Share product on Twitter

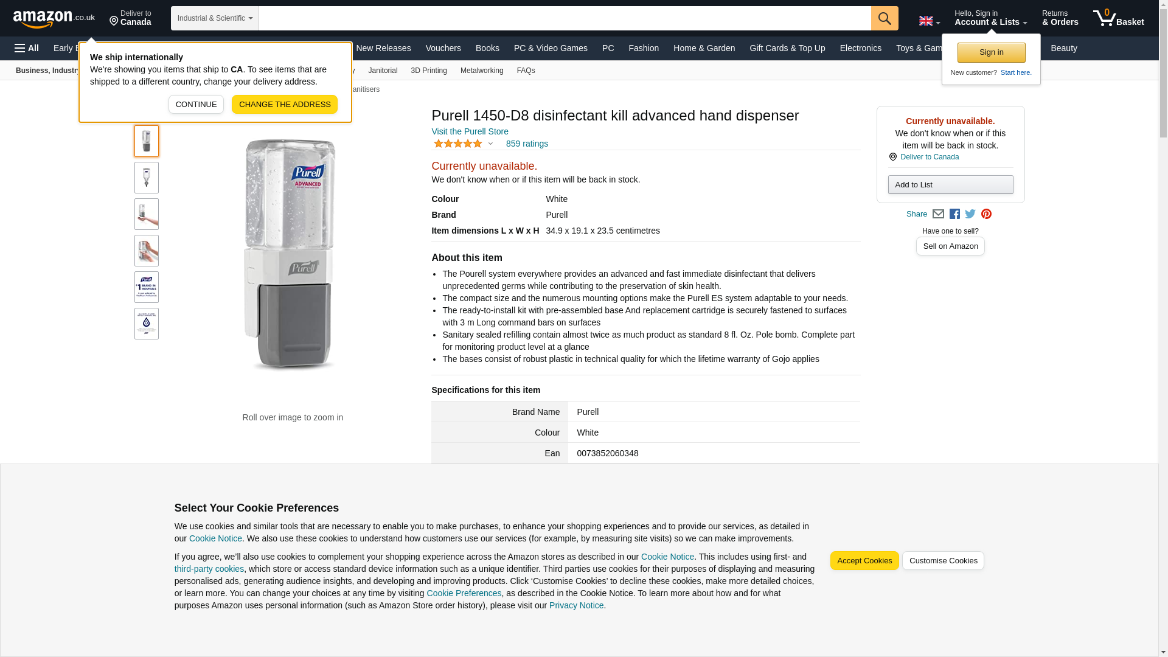point(970,214)
